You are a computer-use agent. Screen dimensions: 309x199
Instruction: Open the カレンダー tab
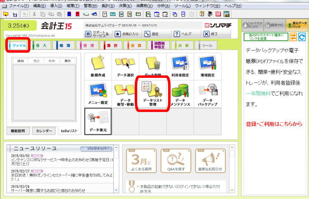coord(44,131)
